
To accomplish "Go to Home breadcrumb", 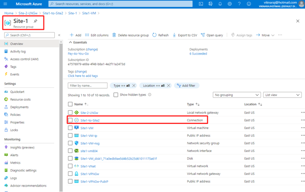I will tap(9, 13).
